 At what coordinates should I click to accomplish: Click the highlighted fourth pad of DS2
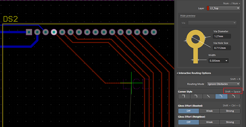pos(54,32)
